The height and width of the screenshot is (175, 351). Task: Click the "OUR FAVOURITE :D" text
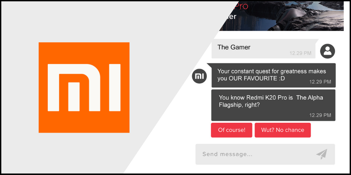click(x=251, y=79)
